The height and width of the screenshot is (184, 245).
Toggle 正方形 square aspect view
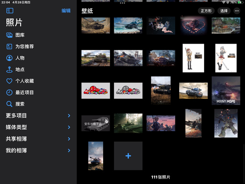[206, 11]
